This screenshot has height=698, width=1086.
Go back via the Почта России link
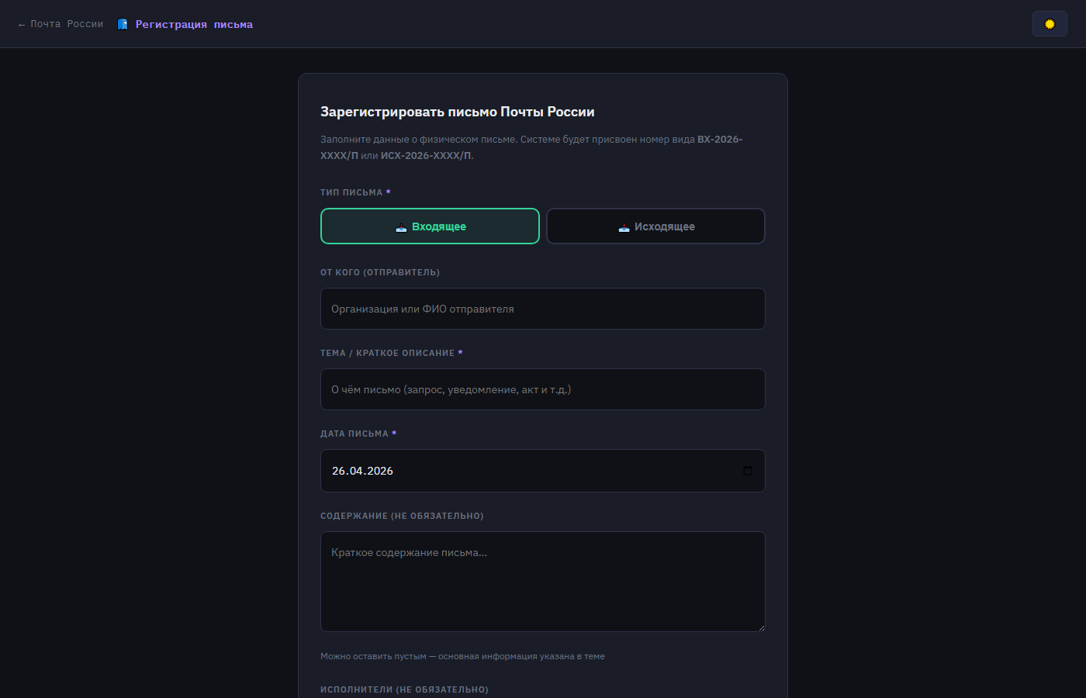[x=61, y=24]
